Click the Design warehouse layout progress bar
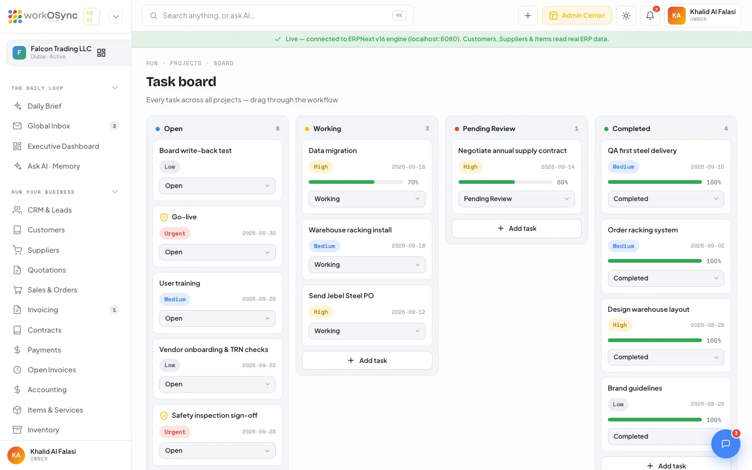Viewport: 752px width, 470px height. click(x=655, y=340)
